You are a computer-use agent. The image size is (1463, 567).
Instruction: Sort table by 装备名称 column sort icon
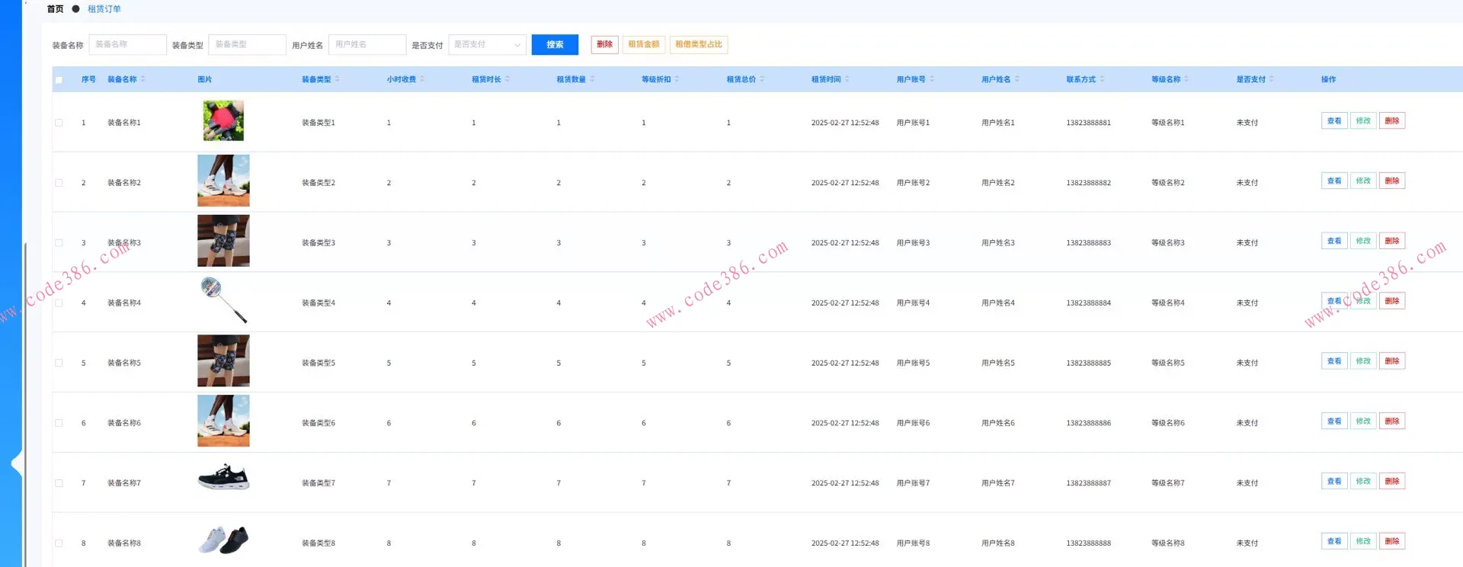[142, 79]
